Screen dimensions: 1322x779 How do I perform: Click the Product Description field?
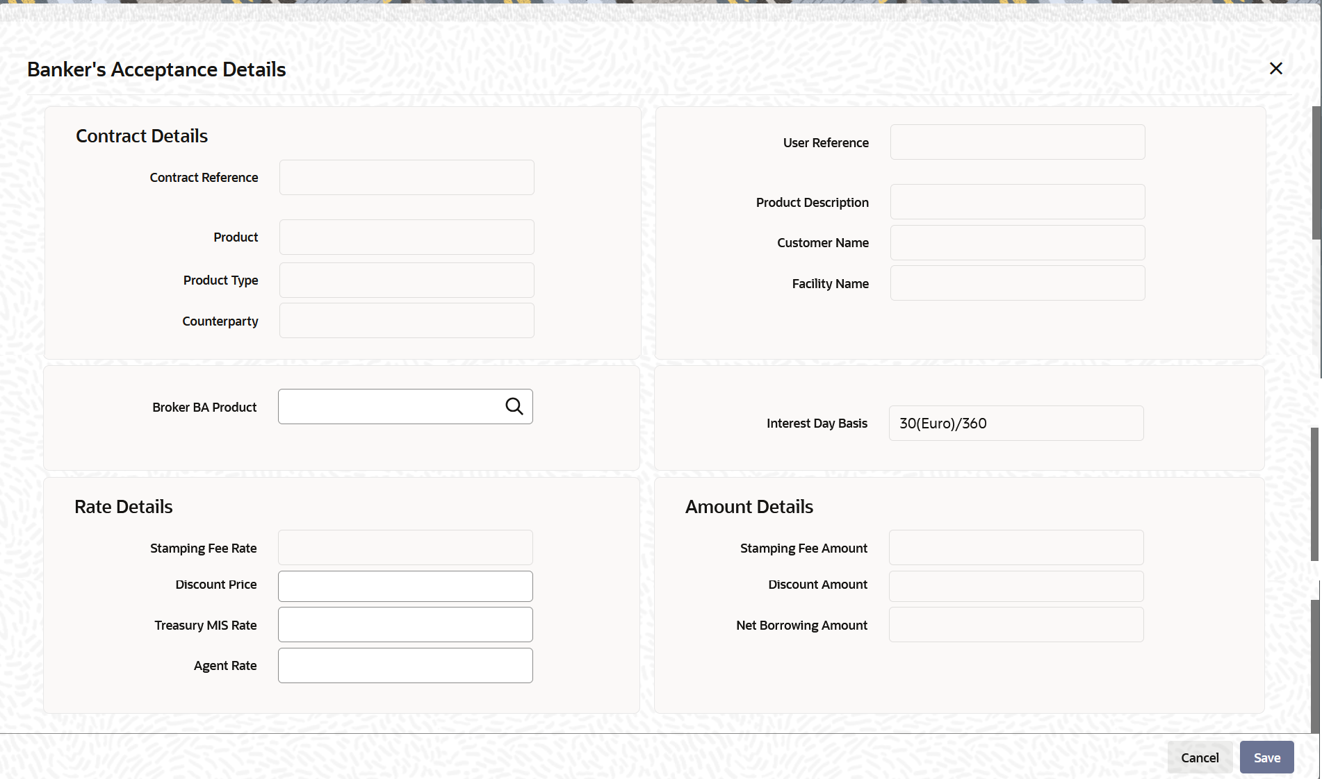(1018, 202)
